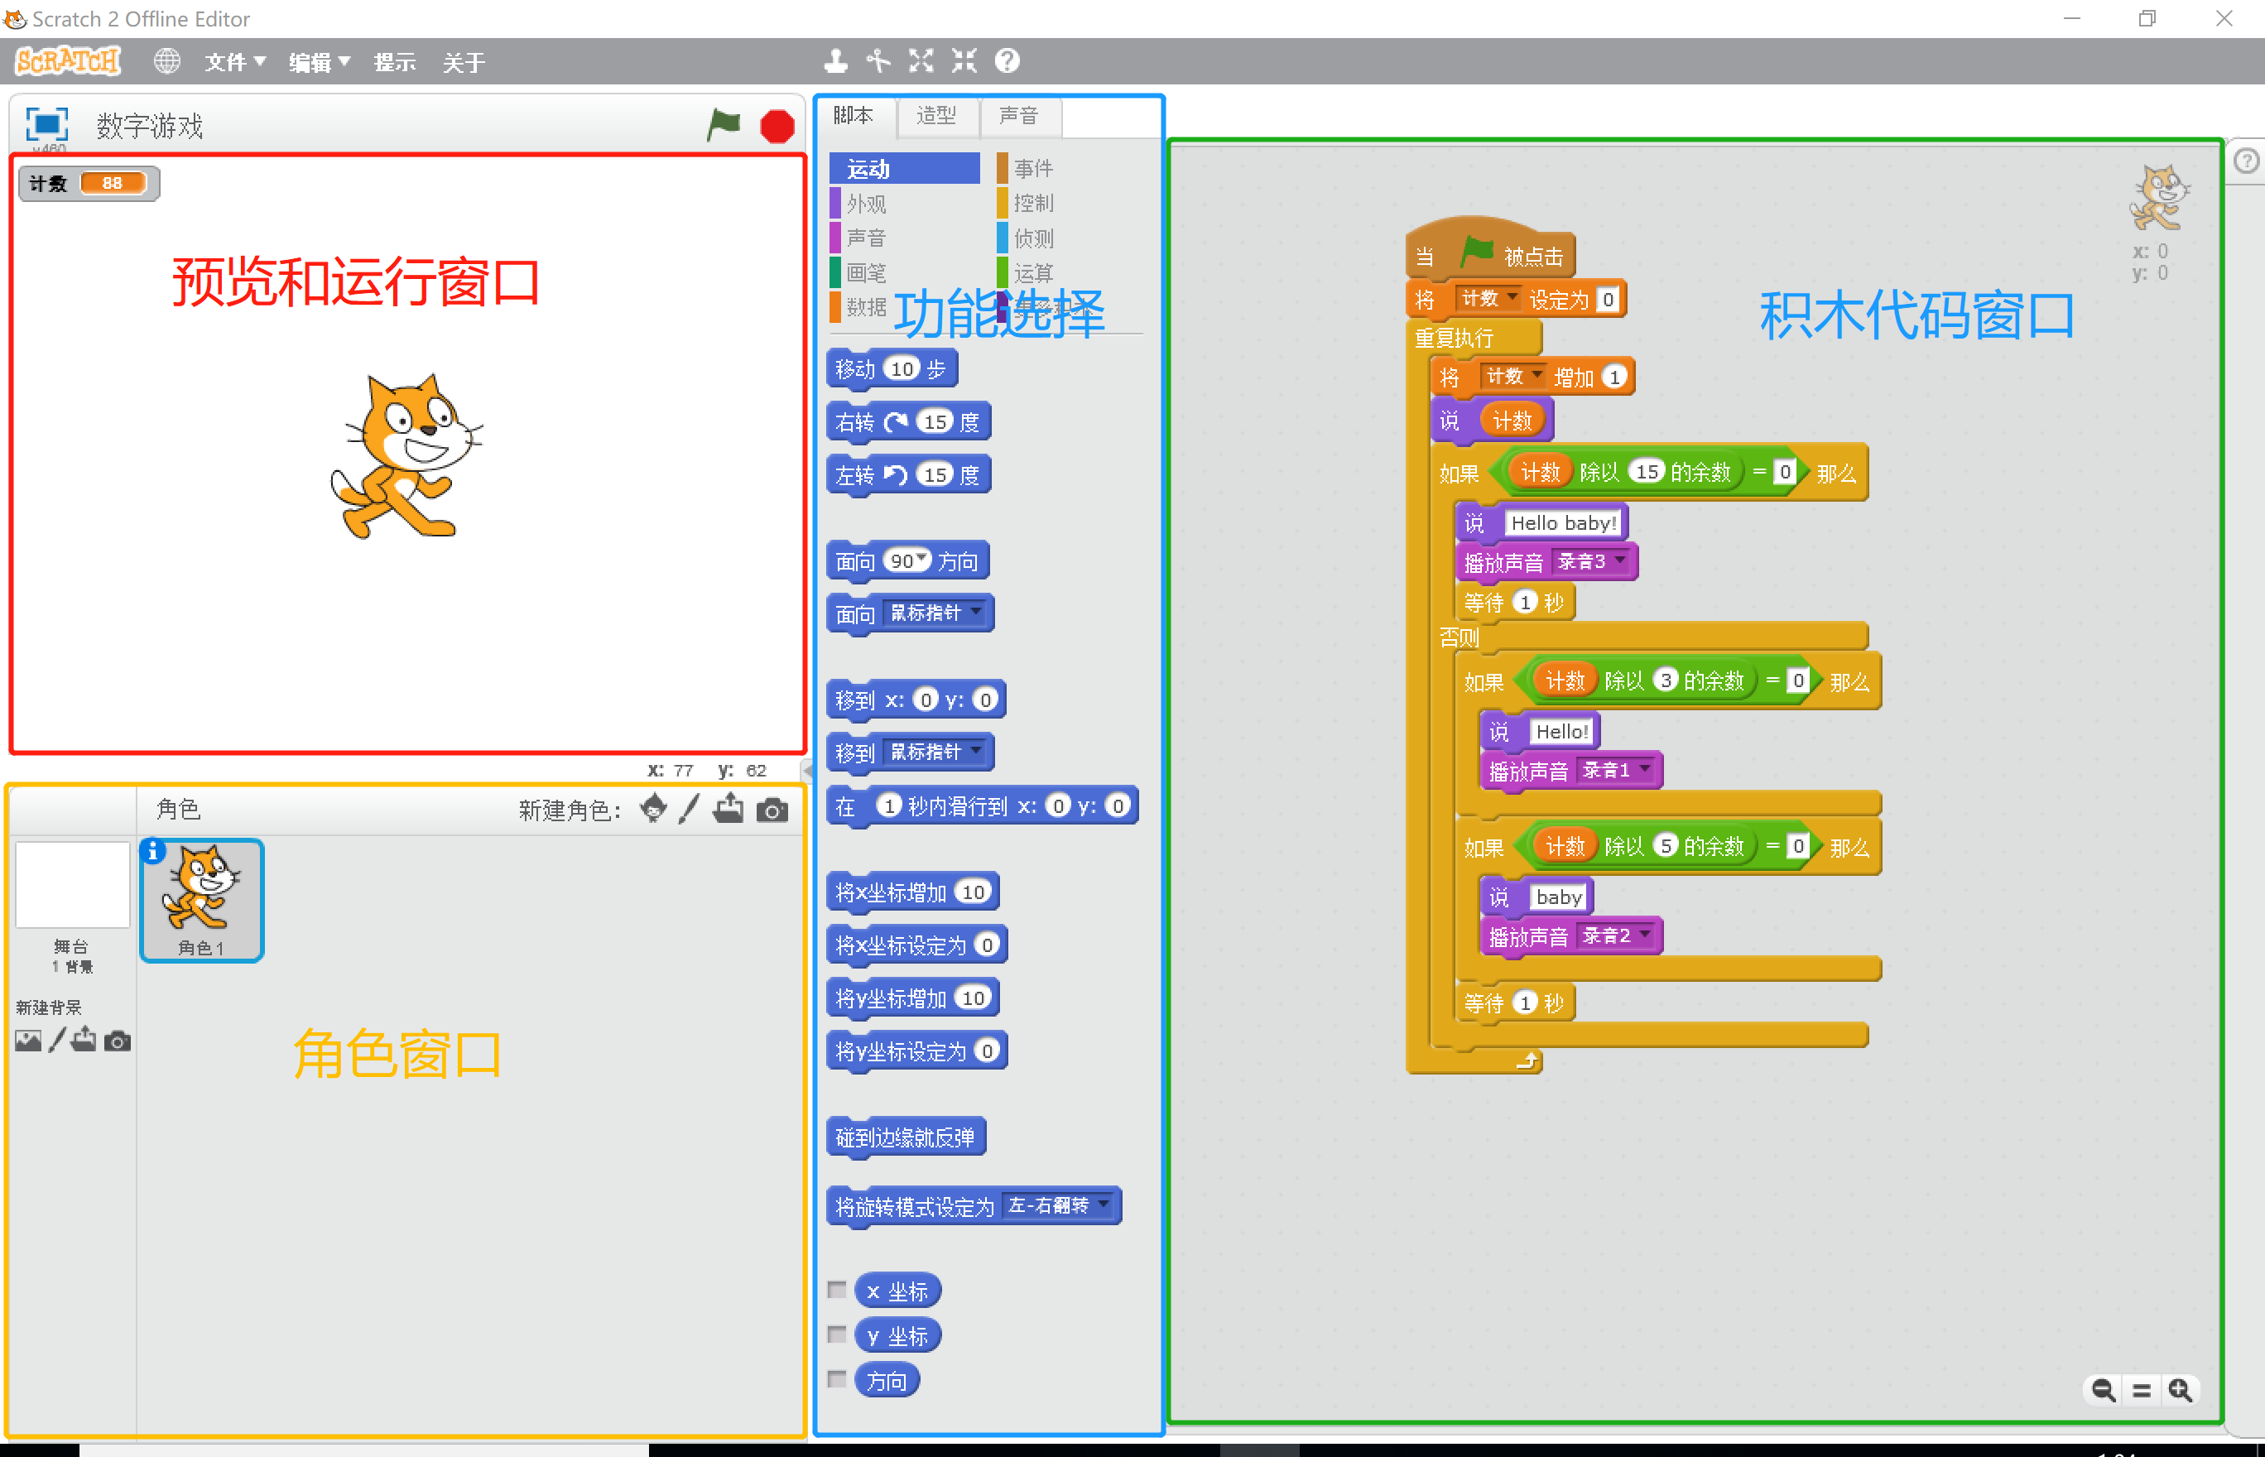Image resolution: width=2265 pixels, height=1457 pixels.
Task: Switch to the 声音 tab
Action: 1018,115
